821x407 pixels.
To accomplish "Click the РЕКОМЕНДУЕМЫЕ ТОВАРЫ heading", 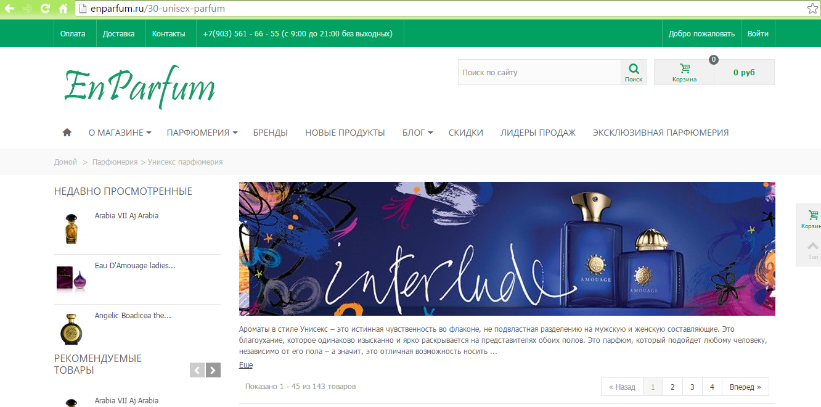I will 98,364.
